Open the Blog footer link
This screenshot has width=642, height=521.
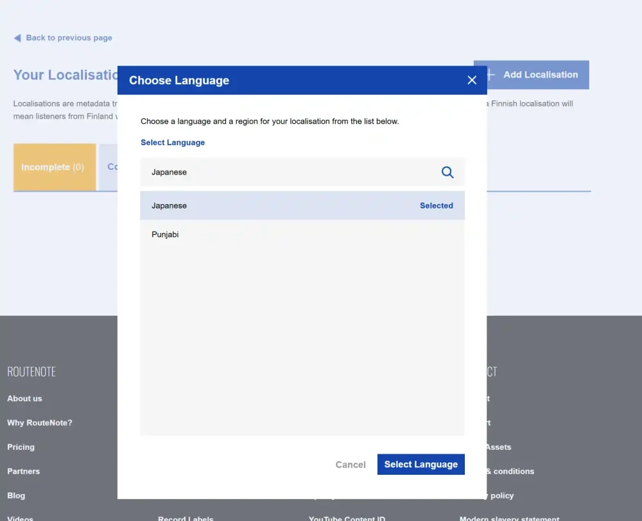(16, 495)
